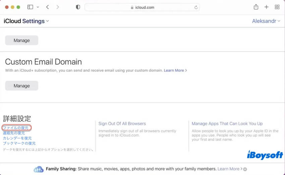Close the Safari window red button

click(x=7, y=7)
